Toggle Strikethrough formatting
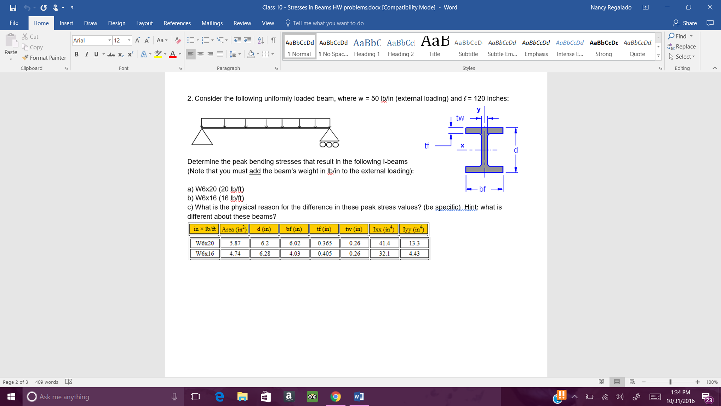 (x=111, y=54)
